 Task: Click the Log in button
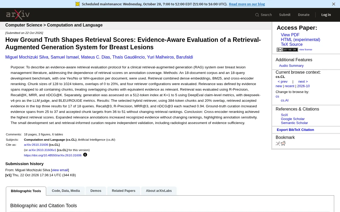click(326, 15)
